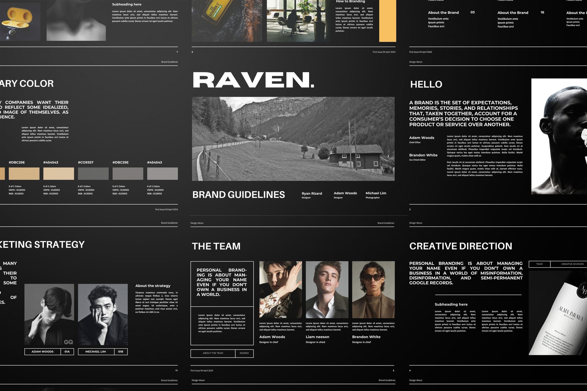Select the TEAM tab label

(539, 264)
